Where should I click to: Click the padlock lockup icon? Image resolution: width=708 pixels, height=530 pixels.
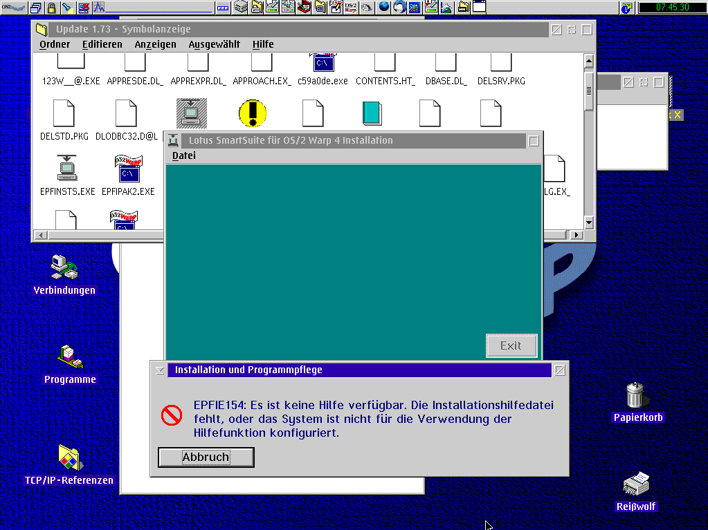point(51,7)
